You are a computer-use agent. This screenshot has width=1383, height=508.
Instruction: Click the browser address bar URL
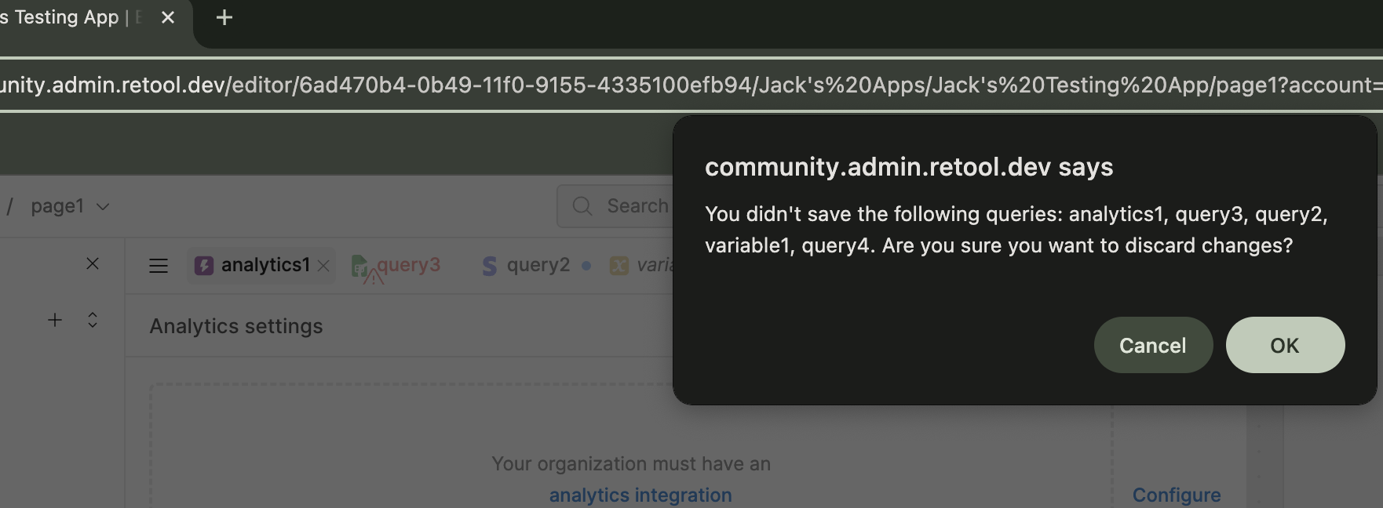pos(691,85)
